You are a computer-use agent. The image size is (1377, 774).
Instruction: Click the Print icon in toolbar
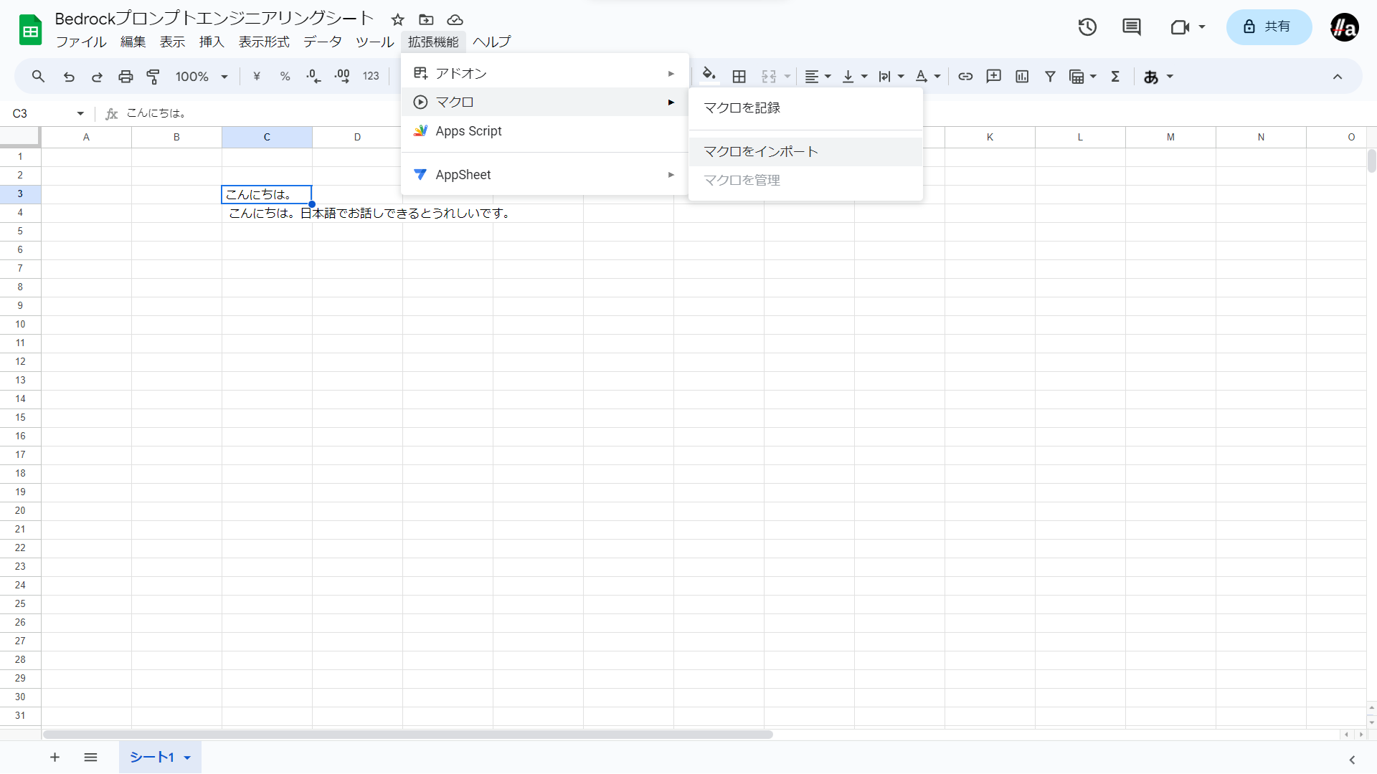(x=126, y=77)
